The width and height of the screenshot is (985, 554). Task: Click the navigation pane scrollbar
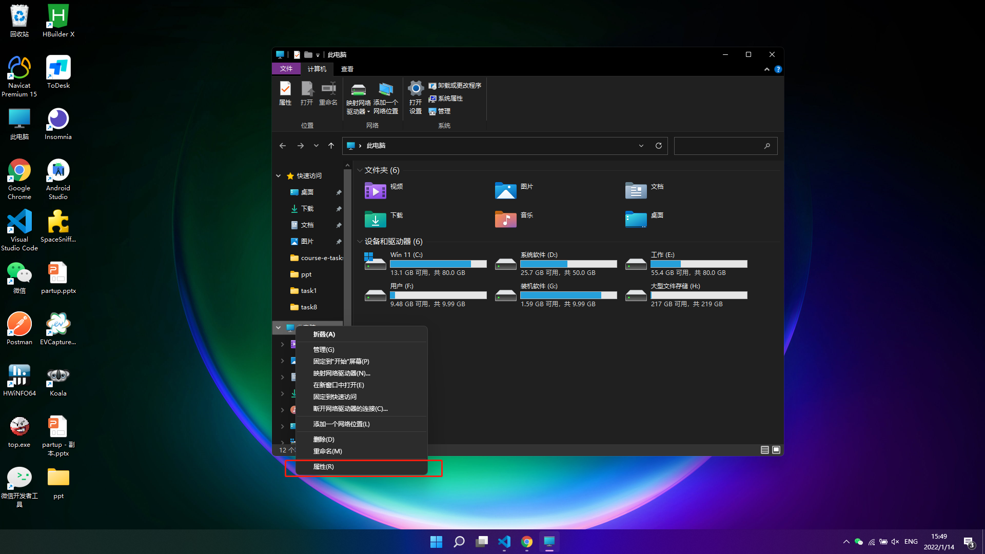[347, 246]
